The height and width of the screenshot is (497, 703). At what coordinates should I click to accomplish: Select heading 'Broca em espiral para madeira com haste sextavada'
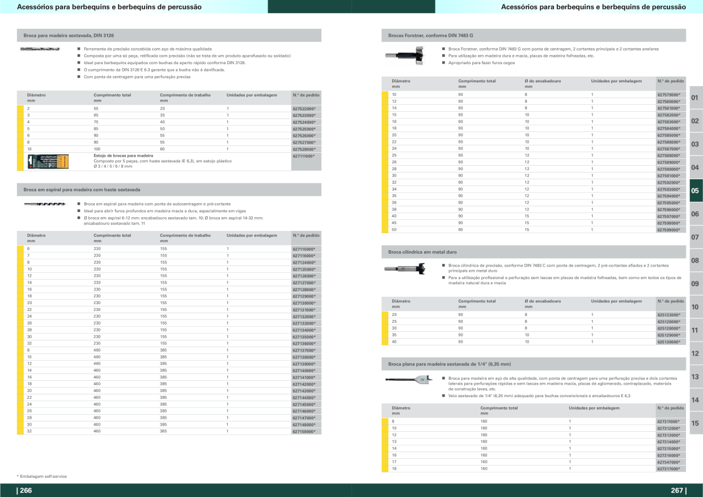(82, 189)
